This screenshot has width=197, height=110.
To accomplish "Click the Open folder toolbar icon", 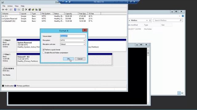I will click(x=33, y=9).
